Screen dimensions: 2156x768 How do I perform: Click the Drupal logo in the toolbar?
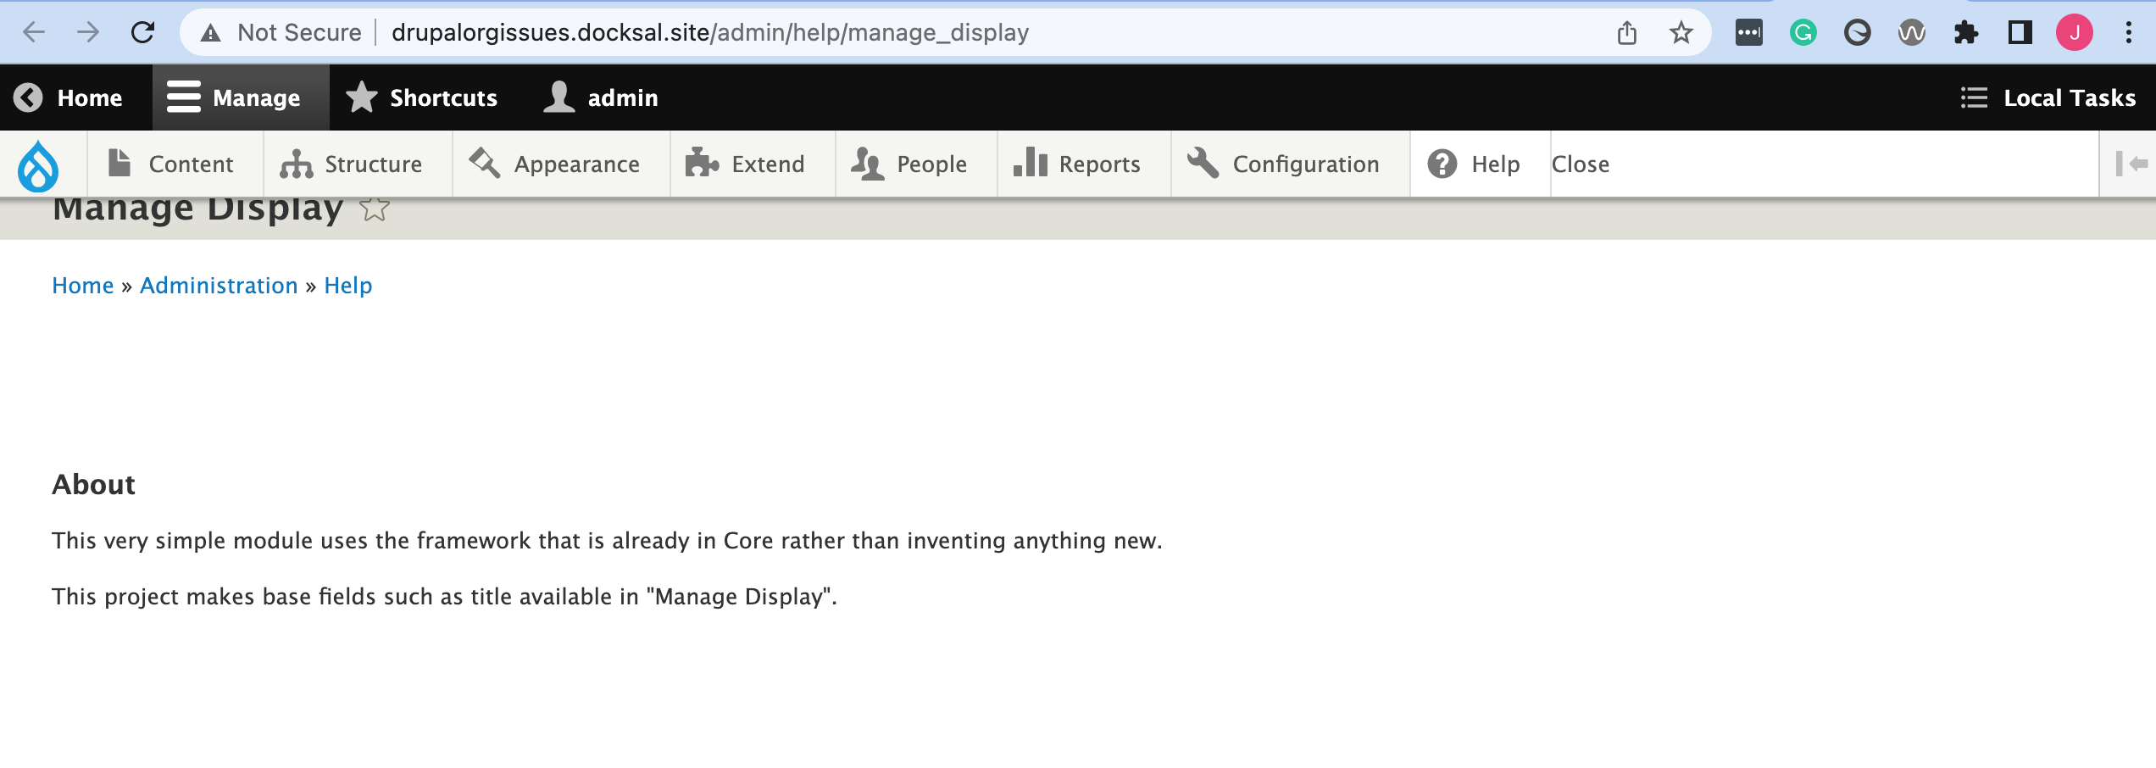(x=38, y=164)
